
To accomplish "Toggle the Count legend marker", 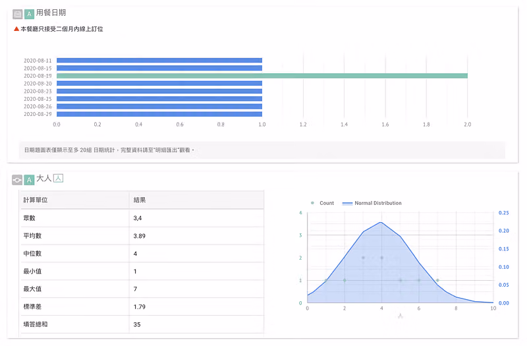I will [x=312, y=203].
